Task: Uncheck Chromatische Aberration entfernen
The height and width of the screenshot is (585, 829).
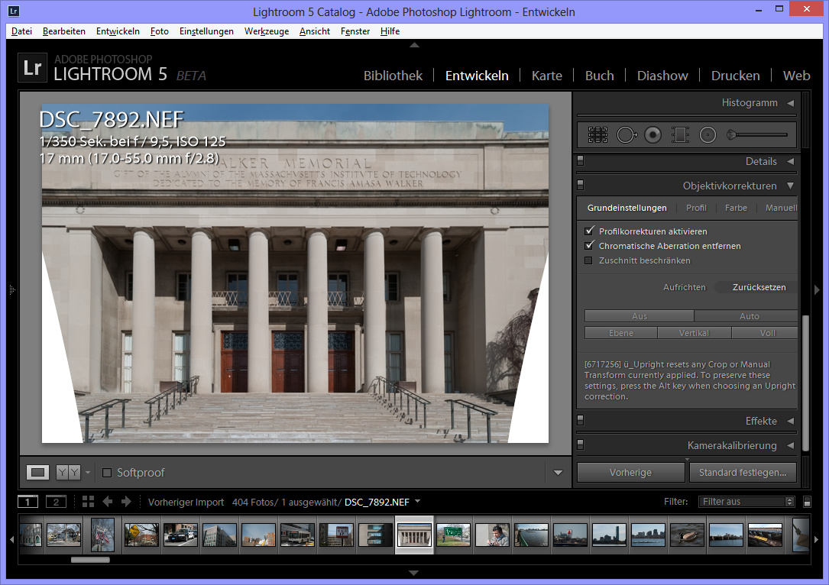Action: click(x=588, y=246)
